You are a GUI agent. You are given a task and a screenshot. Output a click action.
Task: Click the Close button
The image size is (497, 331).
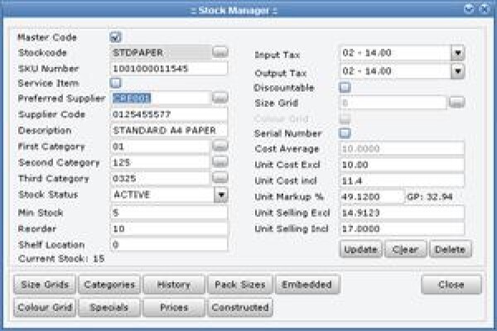point(451,285)
